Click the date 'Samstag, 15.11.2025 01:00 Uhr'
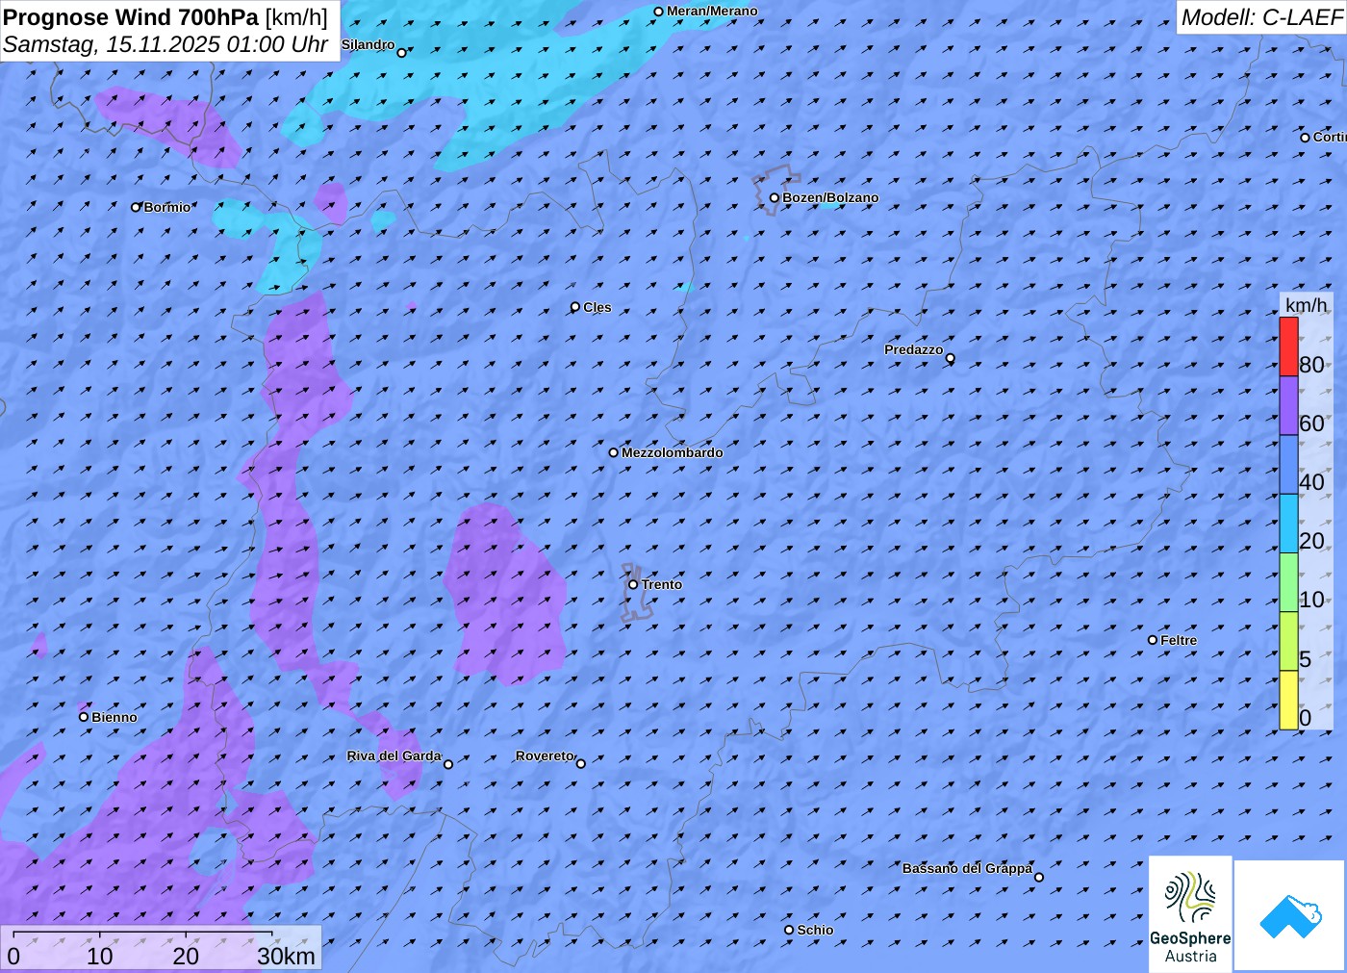This screenshot has height=973, width=1347. pyautogui.click(x=165, y=44)
